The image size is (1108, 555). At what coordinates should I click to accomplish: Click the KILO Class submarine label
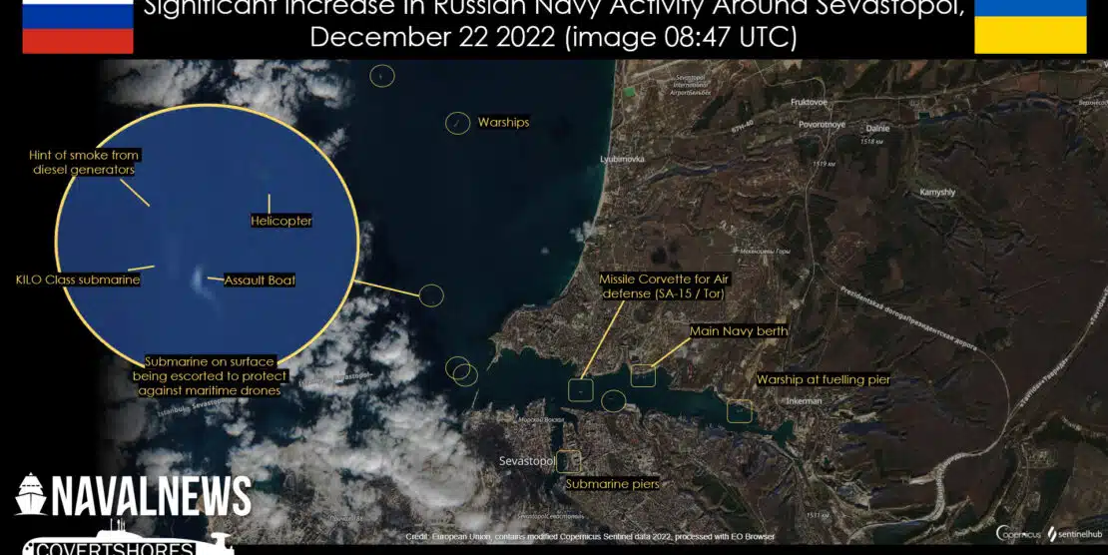[x=79, y=280]
